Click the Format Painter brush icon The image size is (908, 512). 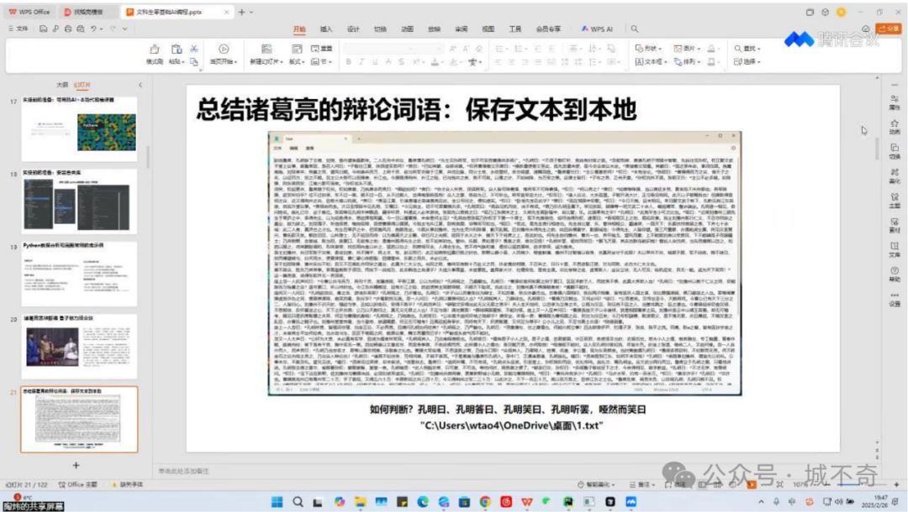[x=154, y=50]
